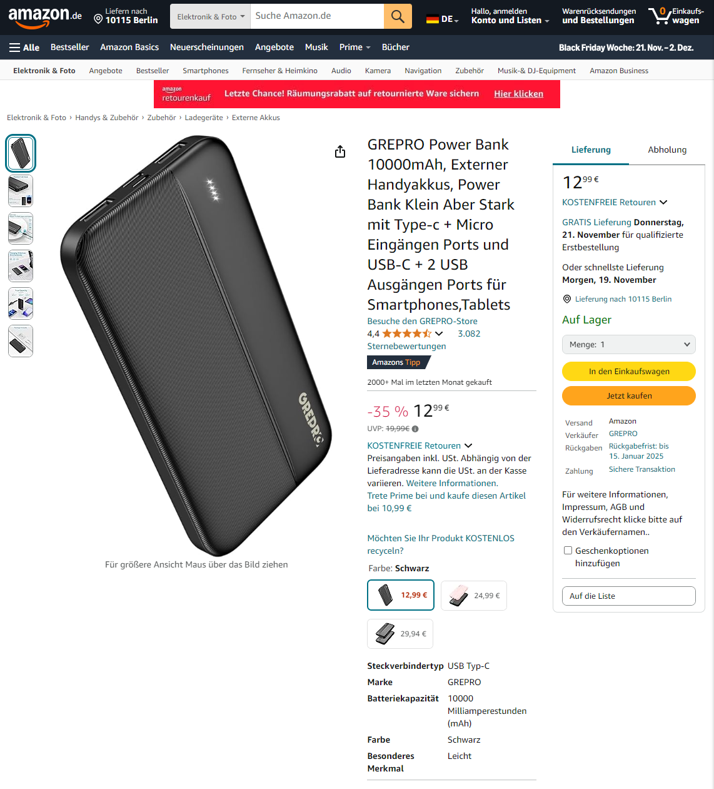Expand the Elektronik & Foto search category dropdown
Screen dimensions: 714x789
[x=210, y=16]
